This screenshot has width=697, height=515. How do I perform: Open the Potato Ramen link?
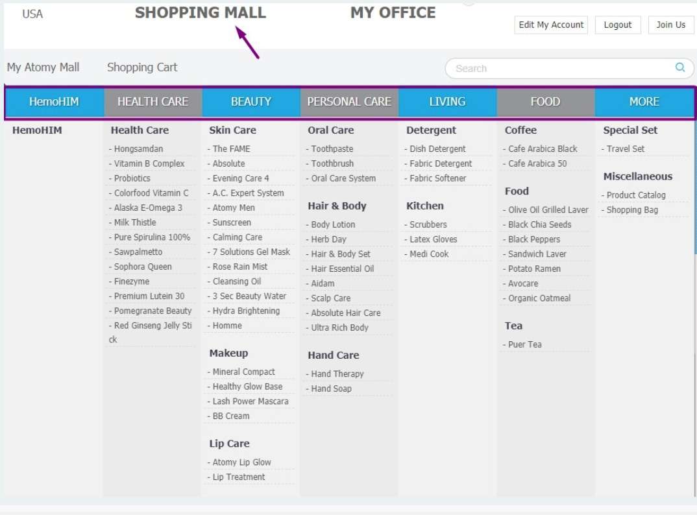[x=534, y=269]
